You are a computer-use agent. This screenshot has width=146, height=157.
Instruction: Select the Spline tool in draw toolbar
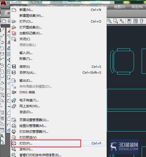(x=2, y=77)
